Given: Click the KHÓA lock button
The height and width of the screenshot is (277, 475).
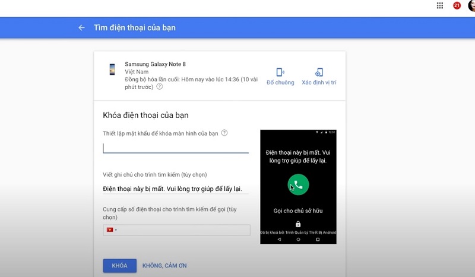Looking at the screenshot, I should pyautogui.click(x=120, y=266).
